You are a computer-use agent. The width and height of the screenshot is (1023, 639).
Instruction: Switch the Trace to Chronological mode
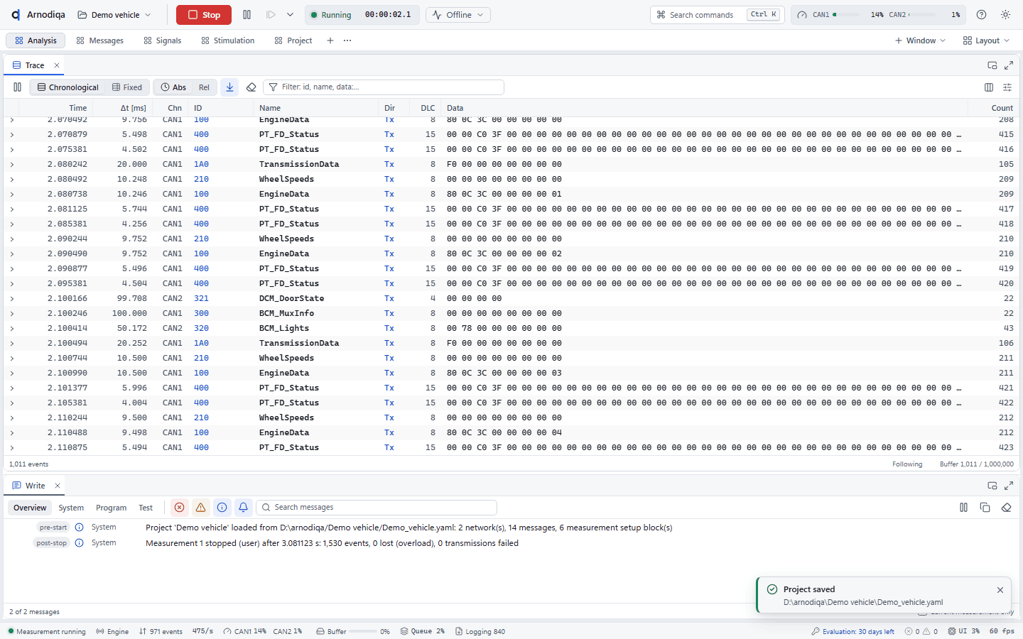[x=68, y=87]
